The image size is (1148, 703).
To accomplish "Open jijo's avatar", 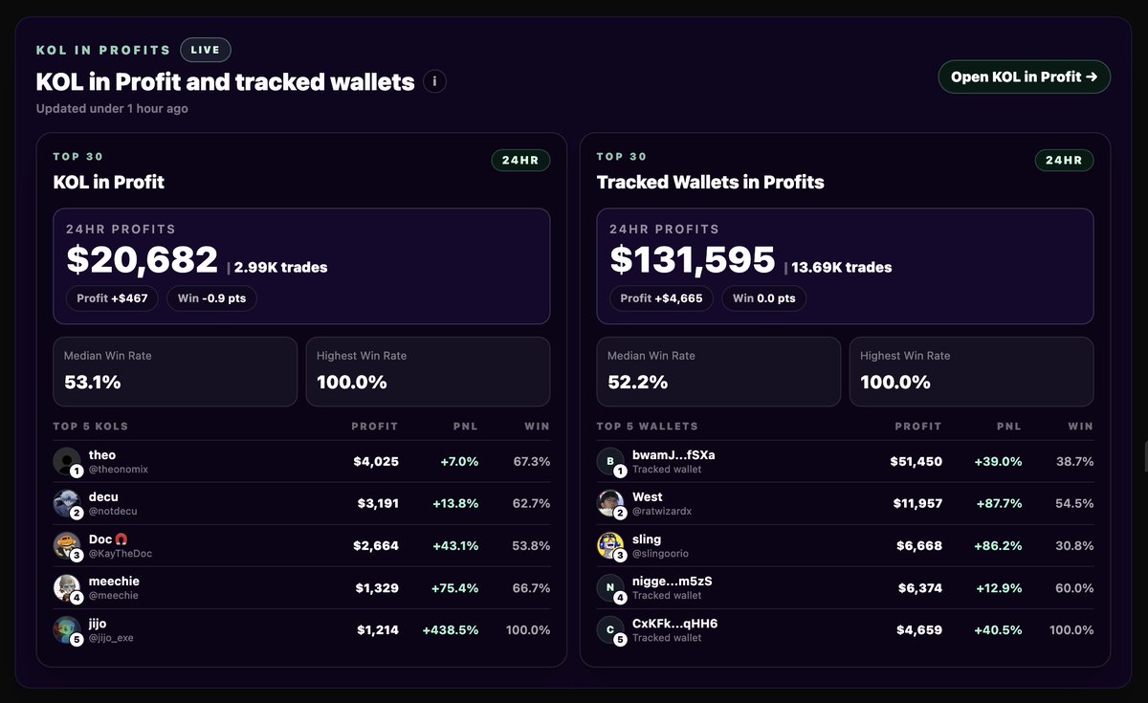I will pyautogui.click(x=67, y=629).
